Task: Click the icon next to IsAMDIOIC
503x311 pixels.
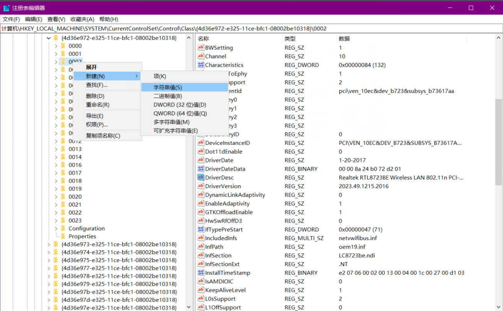Action: pyautogui.click(x=200, y=282)
